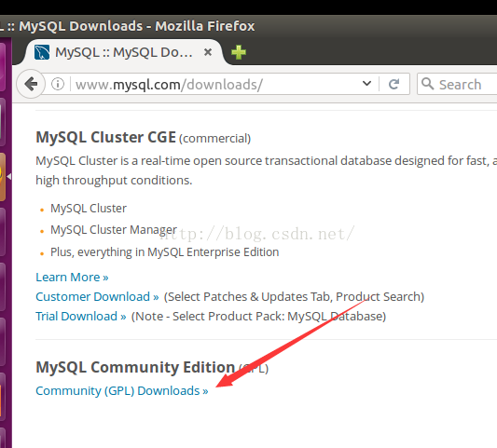The image size is (497, 448).
Task: Close the MySQL Downloads tab
Action: [208, 52]
